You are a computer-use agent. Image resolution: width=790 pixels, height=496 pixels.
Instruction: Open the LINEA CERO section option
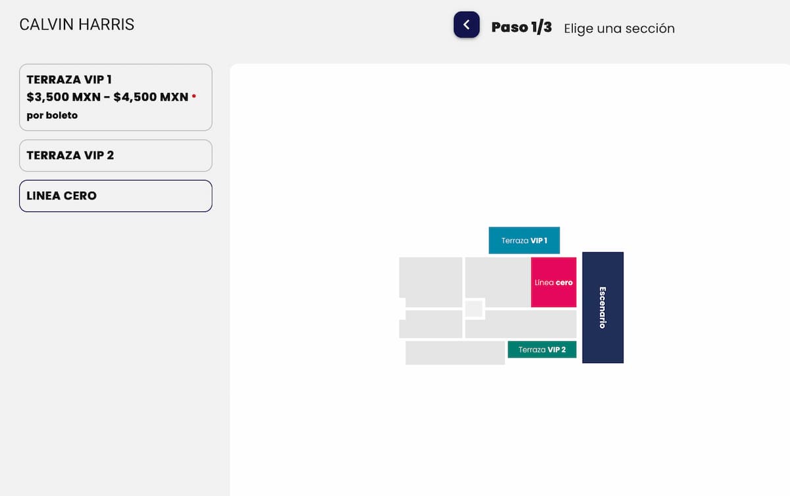[116, 196]
